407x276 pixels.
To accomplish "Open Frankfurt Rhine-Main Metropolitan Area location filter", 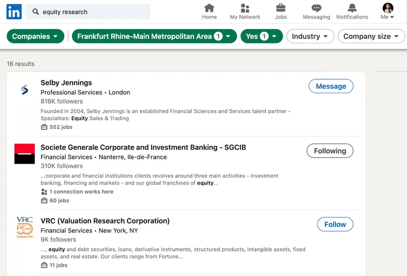I will point(154,36).
